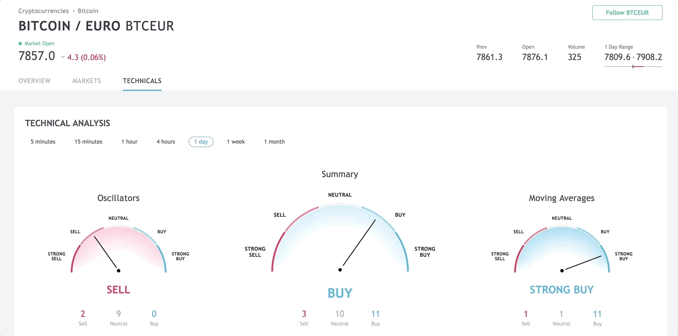Click STRONG SELL label on Summary gauge
This screenshot has height=336, width=678.
pos(255,252)
